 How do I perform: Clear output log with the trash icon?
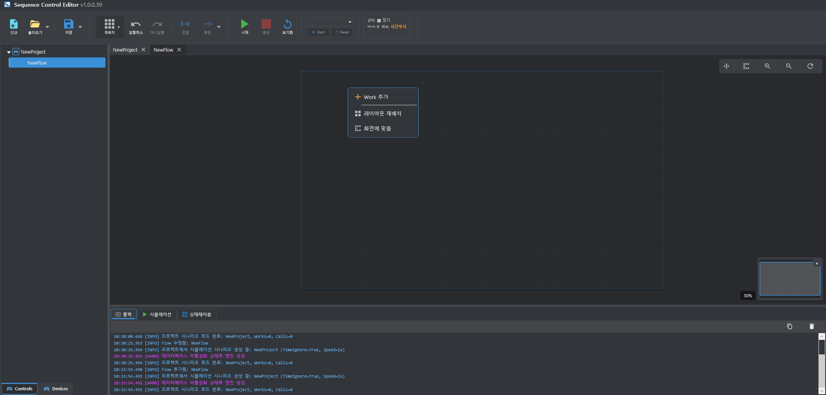click(x=811, y=326)
